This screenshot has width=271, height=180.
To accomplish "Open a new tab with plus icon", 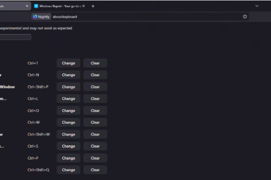I will pos(93,6).
